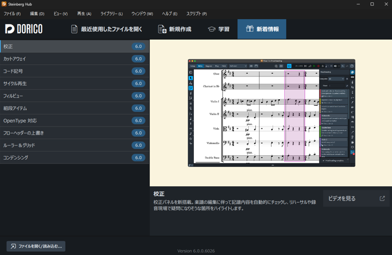This screenshot has width=392, height=255.
Task: Select フィルビュー feature row
Action: (x=75, y=96)
